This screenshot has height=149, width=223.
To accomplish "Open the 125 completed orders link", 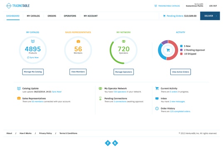I will point(180,112).
